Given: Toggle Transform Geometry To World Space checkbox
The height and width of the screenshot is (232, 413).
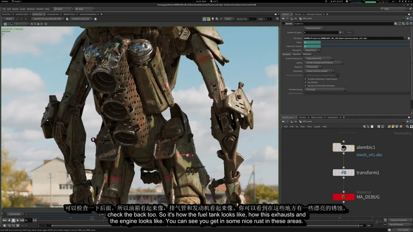Looking at the screenshot, I should tap(306, 79).
